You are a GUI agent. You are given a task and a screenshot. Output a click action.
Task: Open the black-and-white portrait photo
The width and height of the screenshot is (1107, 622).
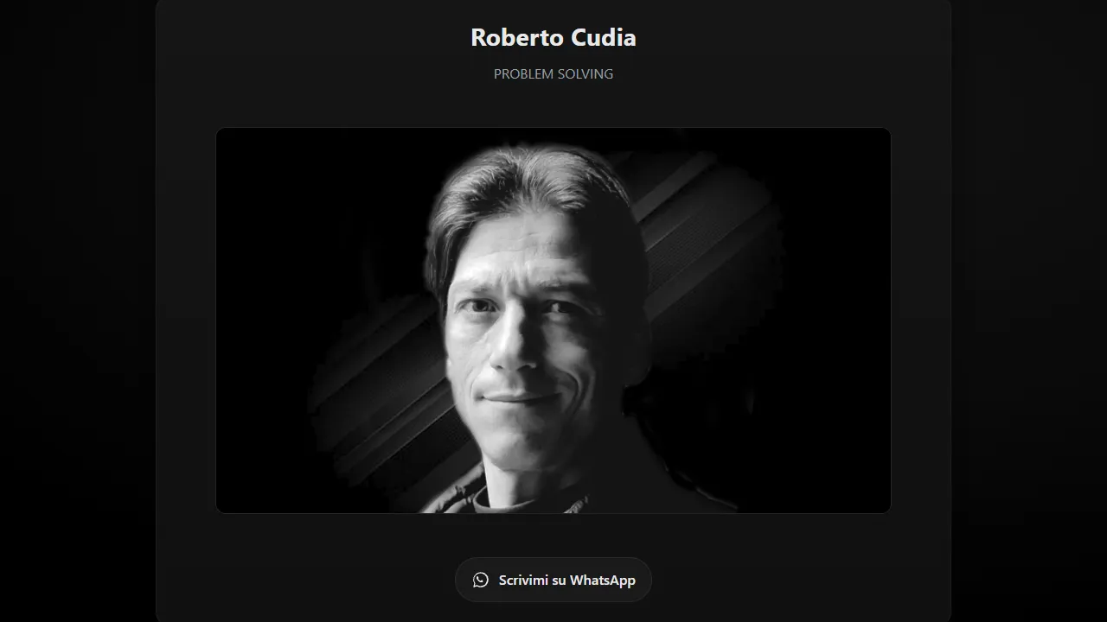pos(553,321)
